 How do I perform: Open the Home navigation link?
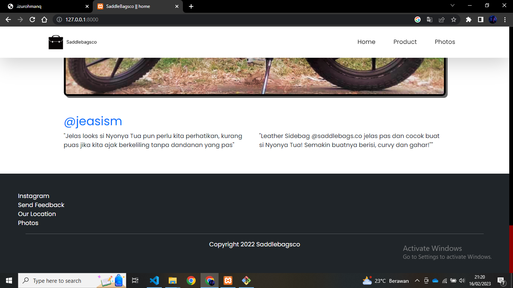pyautogui.click(x=367, y=42)
